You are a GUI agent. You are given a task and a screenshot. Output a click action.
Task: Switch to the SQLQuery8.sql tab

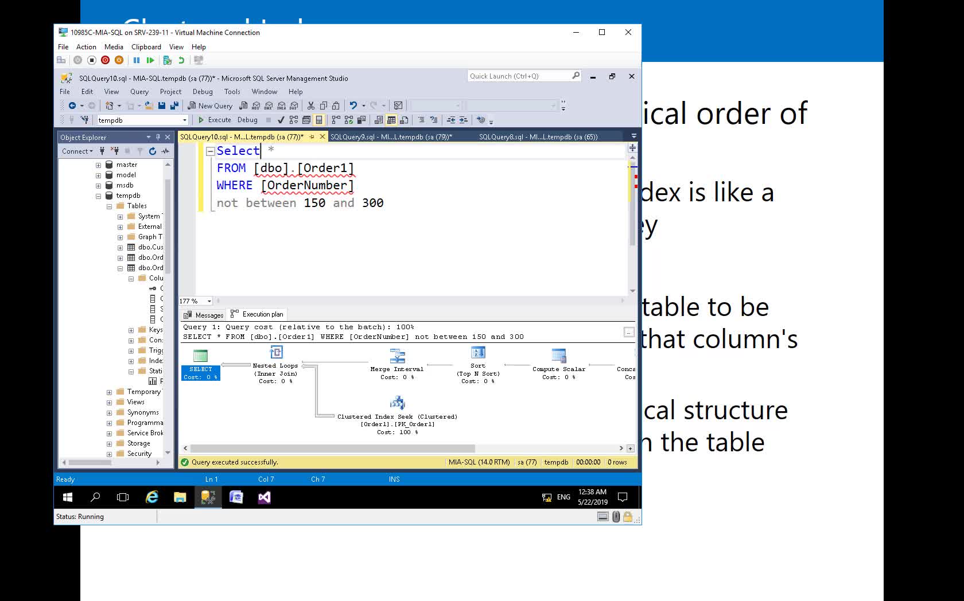tap(538, 136)
